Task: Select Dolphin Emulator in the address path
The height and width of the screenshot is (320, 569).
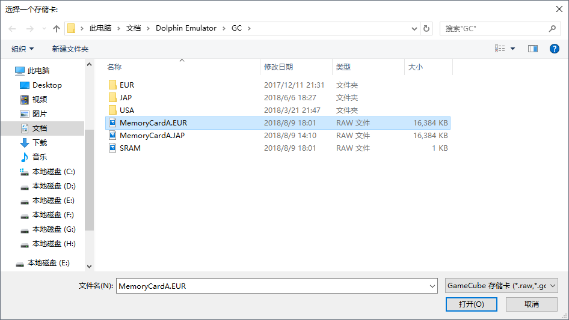Action: [186, 28]
